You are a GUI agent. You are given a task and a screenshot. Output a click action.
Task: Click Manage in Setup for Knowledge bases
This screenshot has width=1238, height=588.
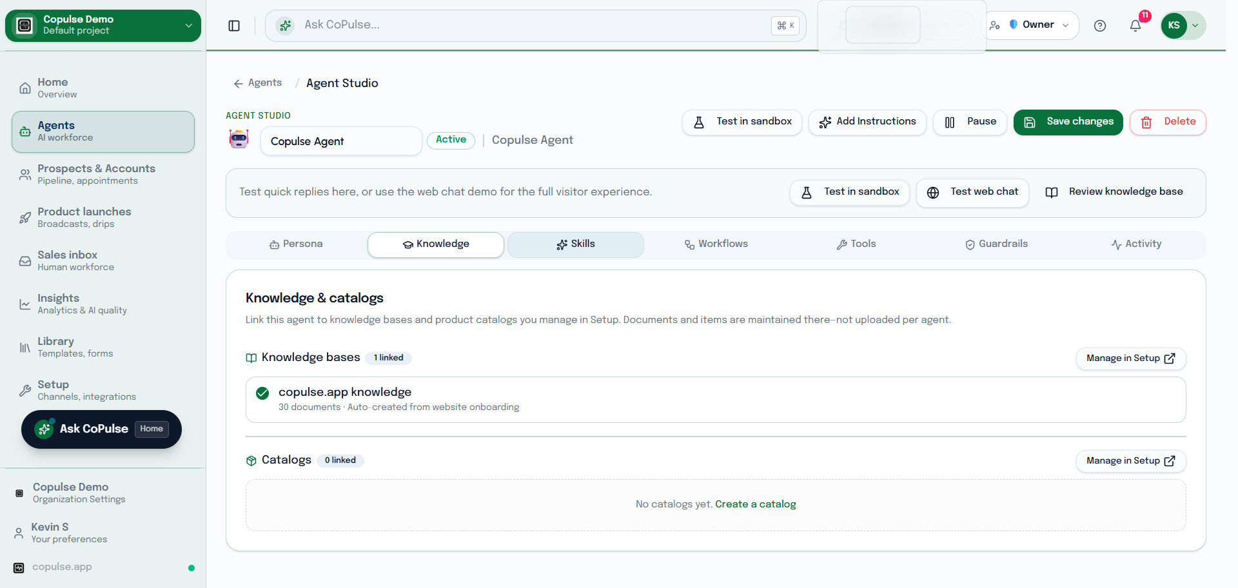coord(1131,358)
